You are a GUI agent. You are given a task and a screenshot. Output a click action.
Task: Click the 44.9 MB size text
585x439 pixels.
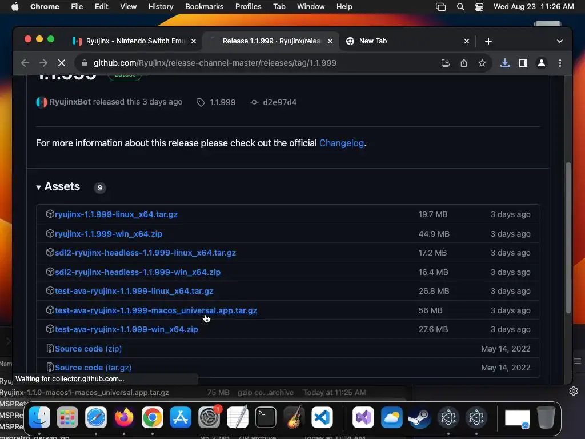point(434,234)
